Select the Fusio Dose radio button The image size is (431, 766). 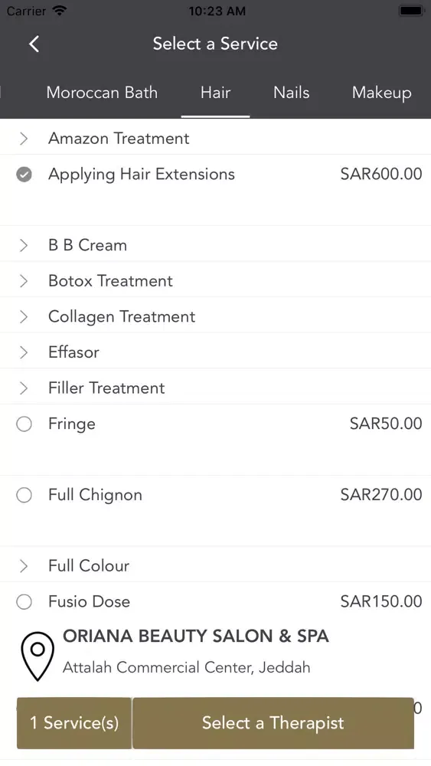coord(24,602)
